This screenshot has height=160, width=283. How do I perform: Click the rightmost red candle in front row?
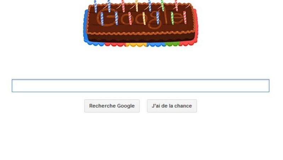tap(185, 17)
